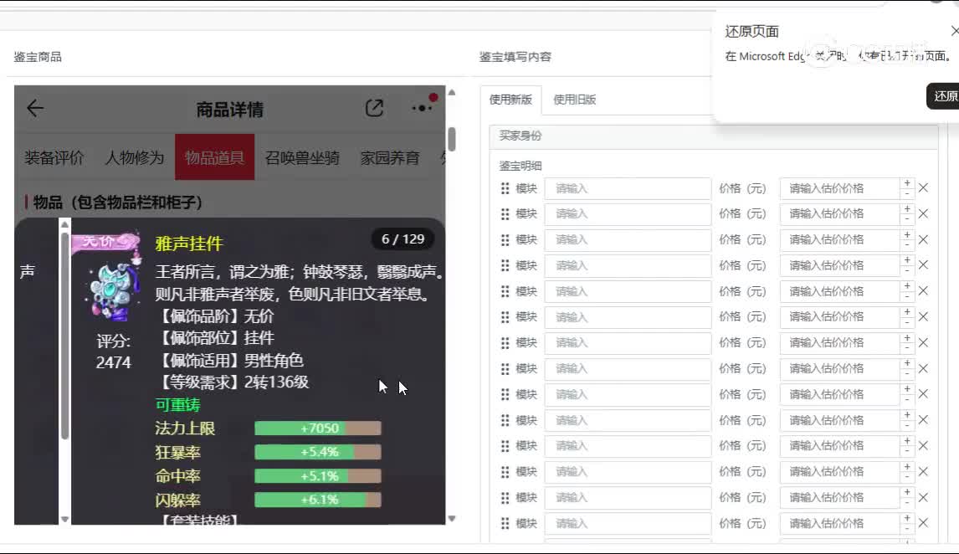Viewport: 959px width, 554px height.
Task: Select the 使用新版 tab
Action: point(510,100)
